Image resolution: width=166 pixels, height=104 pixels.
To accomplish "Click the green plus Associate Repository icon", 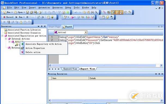I will pos(22,44).
